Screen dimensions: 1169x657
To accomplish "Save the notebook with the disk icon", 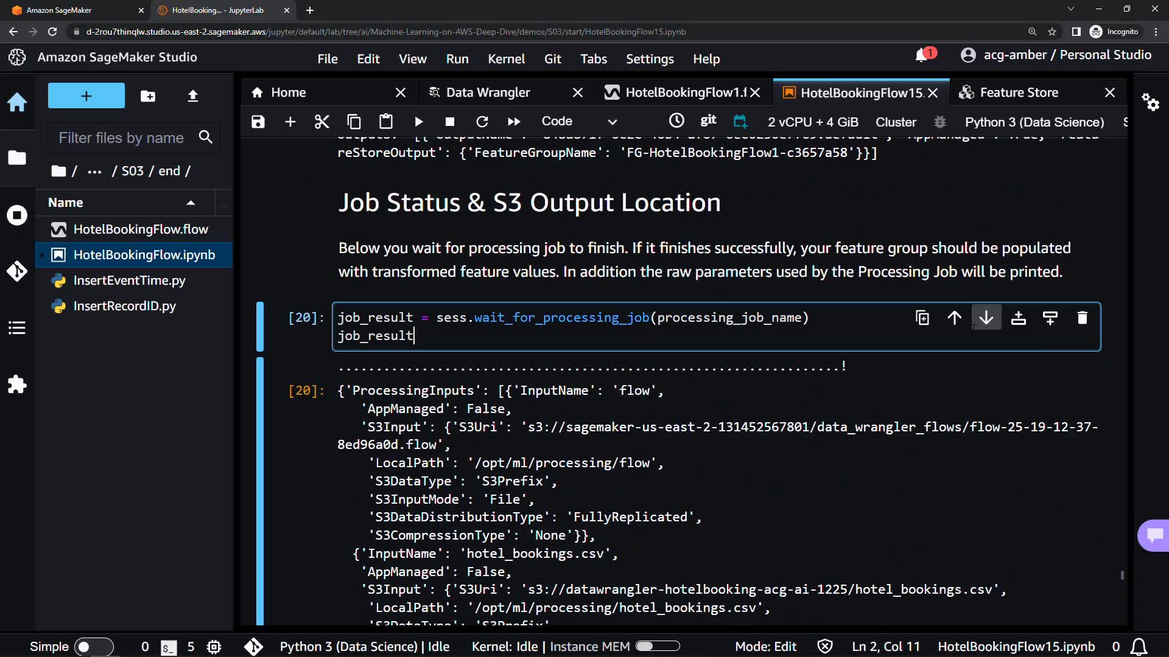I will pyautogui.click(x=258, y=122).
